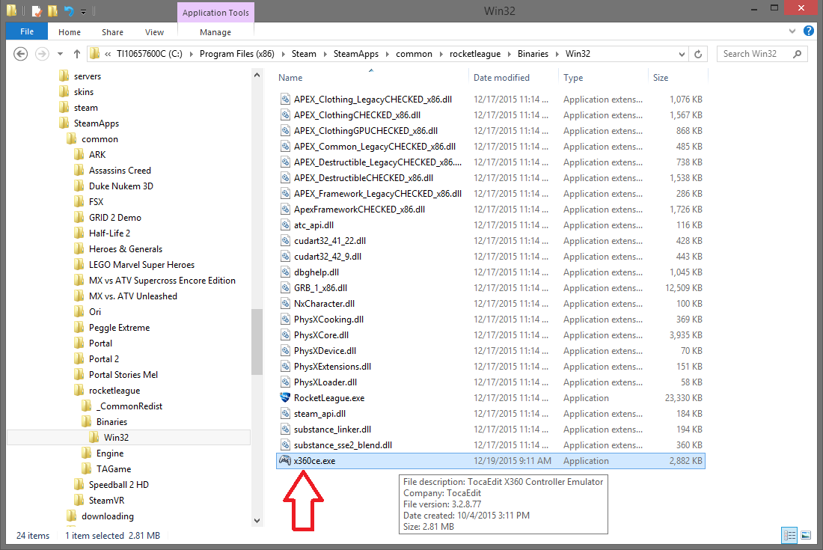Image resolution: width=823 pixels, height=550 pixels.
Task: Open the Portal 2 tree folder
Action: click(x=104, y=358)
